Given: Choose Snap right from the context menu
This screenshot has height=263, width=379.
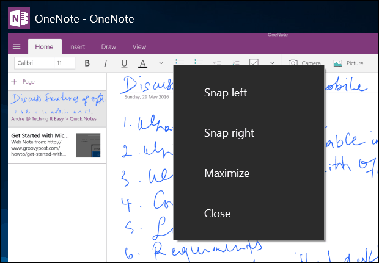Looking at the screenshot, I should tap(249, 133).
